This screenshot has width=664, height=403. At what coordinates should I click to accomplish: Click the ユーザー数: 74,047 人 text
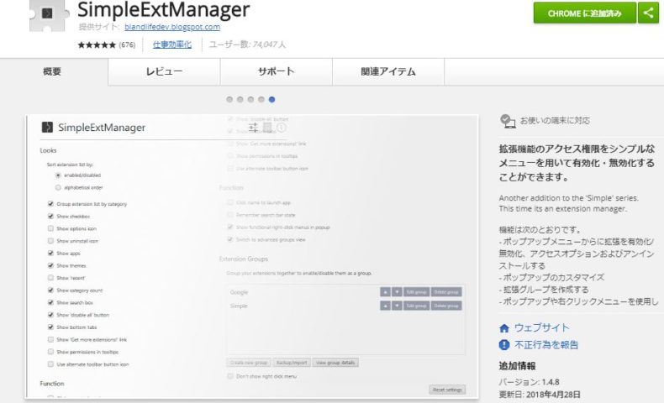coord(247,44)
